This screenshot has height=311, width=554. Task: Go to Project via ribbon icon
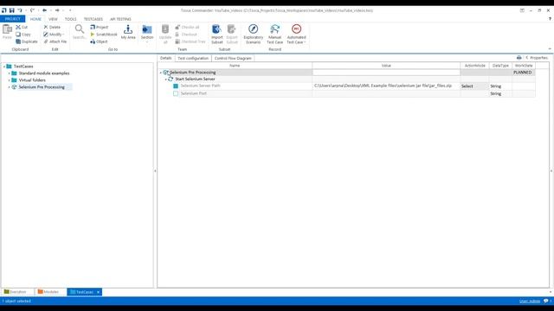tap(93, 27)
